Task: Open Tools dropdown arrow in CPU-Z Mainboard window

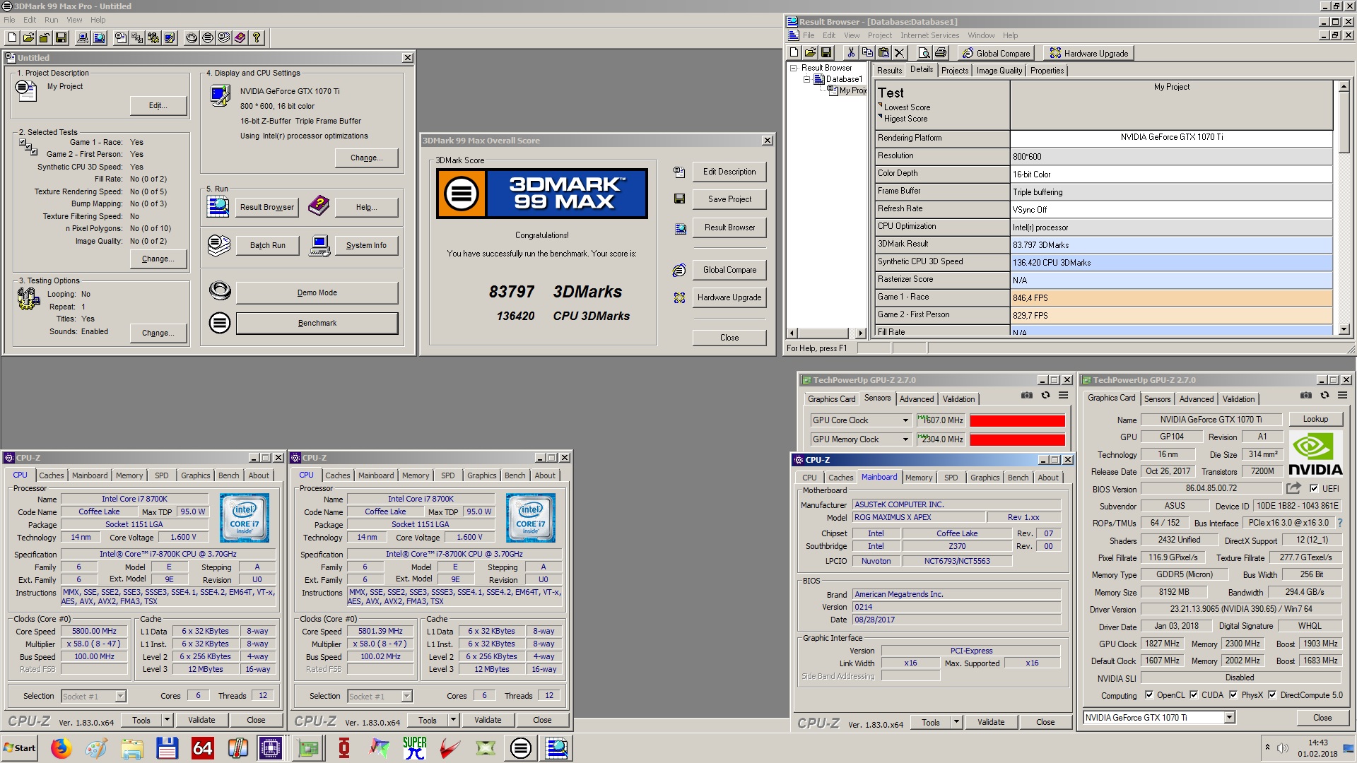Action: [956, 722]
